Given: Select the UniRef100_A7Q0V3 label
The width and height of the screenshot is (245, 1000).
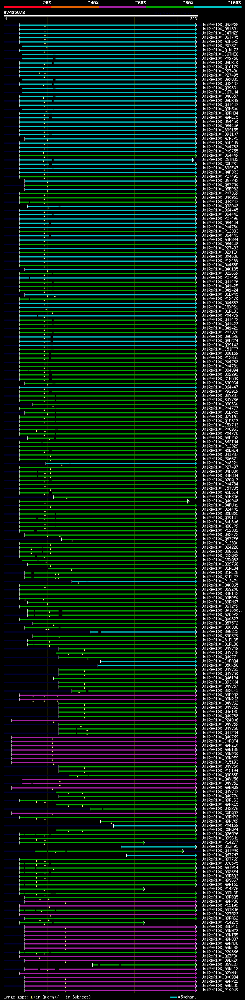Looking at the screenshot, I should click(x=220, y=615).
